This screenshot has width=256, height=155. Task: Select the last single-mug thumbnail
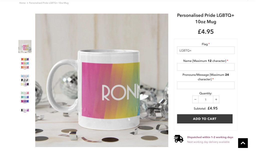pyautogui.click(x=25, y=110)
